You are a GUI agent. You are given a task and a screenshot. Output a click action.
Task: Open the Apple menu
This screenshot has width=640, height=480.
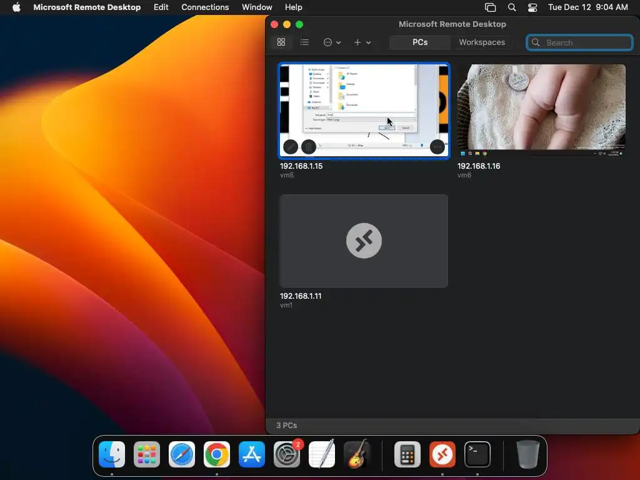16,7
